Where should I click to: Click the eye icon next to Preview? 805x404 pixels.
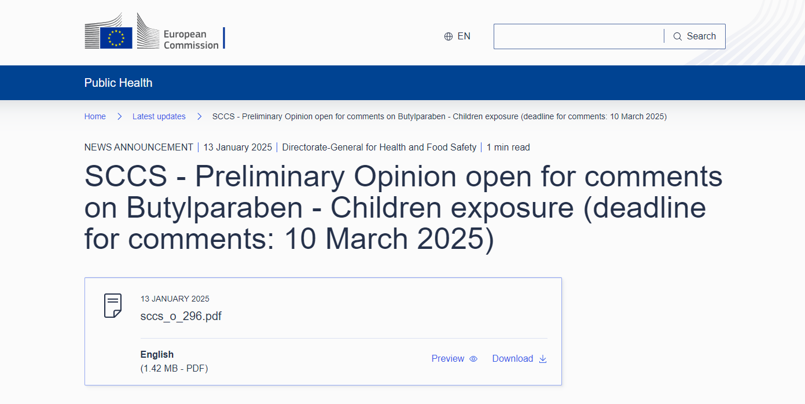[473, 359]
